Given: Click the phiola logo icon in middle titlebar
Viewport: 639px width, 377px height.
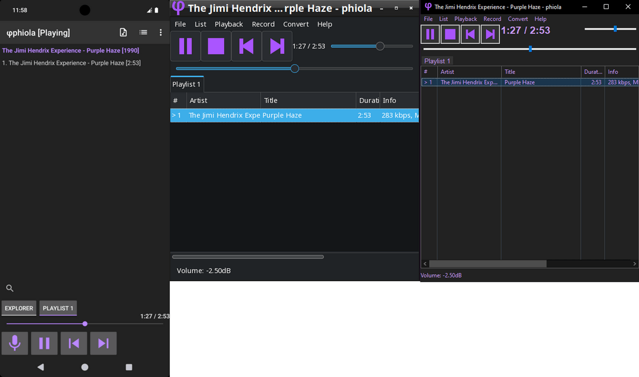Looking at the screenshot, I should point(178,7).
